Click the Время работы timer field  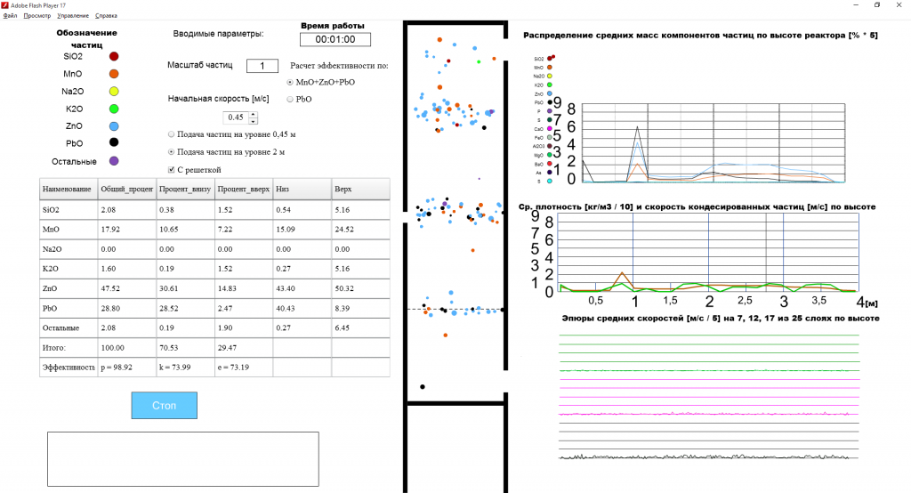pos(335,39)
